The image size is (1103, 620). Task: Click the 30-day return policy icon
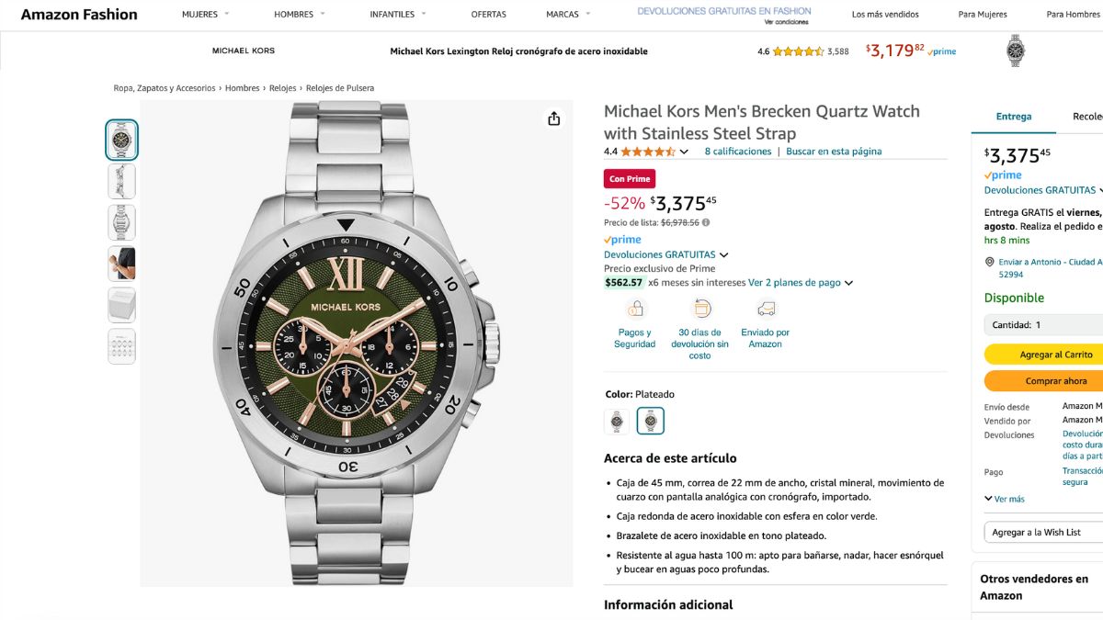[700, 309]
